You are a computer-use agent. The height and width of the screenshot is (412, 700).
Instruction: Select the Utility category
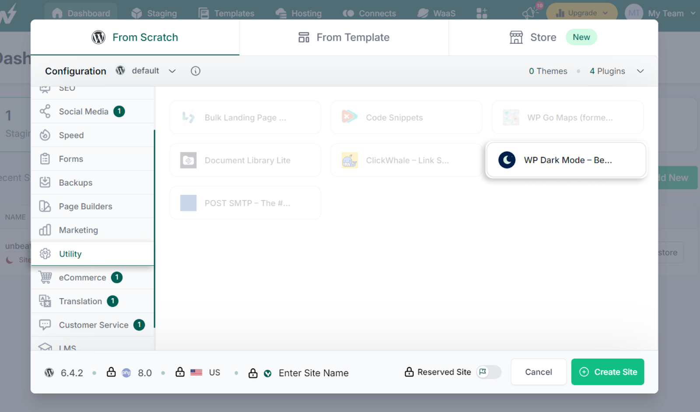tap(93, 254)
